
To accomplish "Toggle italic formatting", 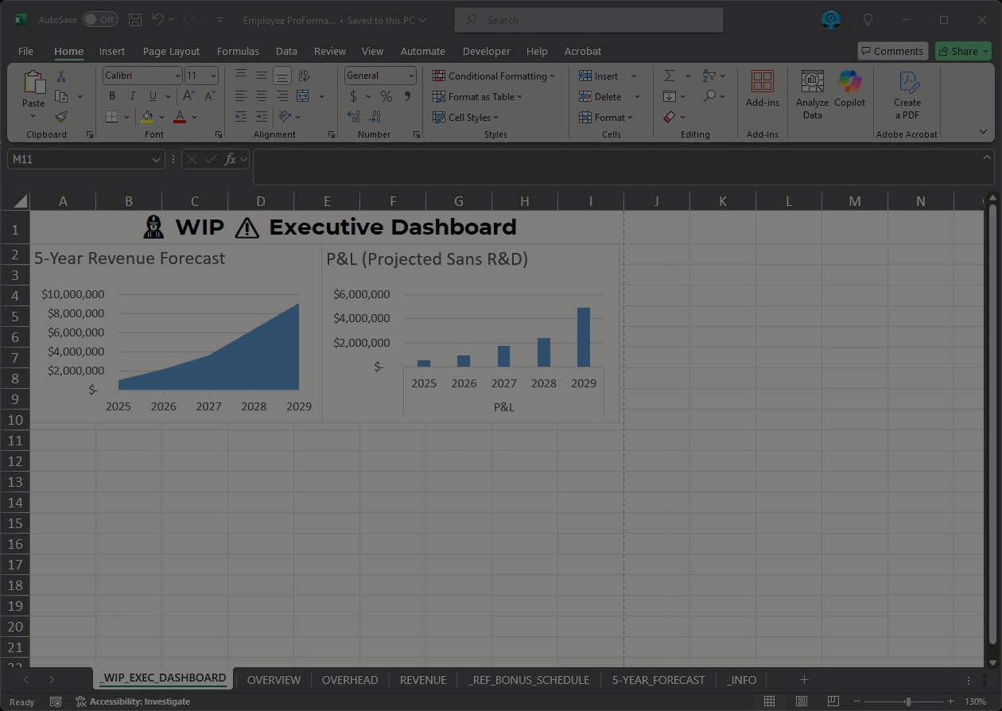I will click(x=133, y=96).
